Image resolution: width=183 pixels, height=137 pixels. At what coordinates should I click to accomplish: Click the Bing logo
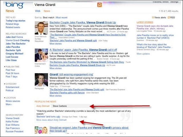15,5
